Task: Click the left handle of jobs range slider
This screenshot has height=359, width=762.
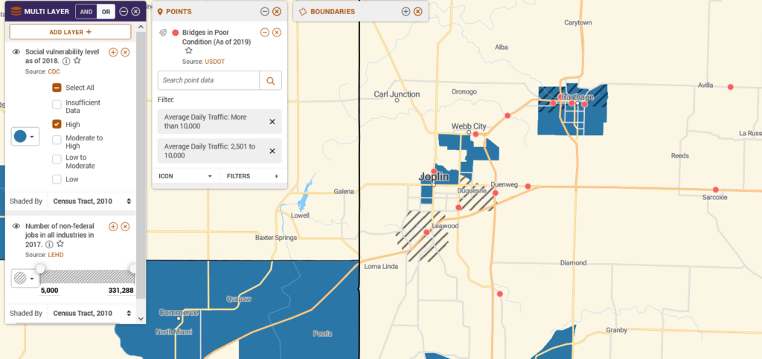Action: (40, 269)
